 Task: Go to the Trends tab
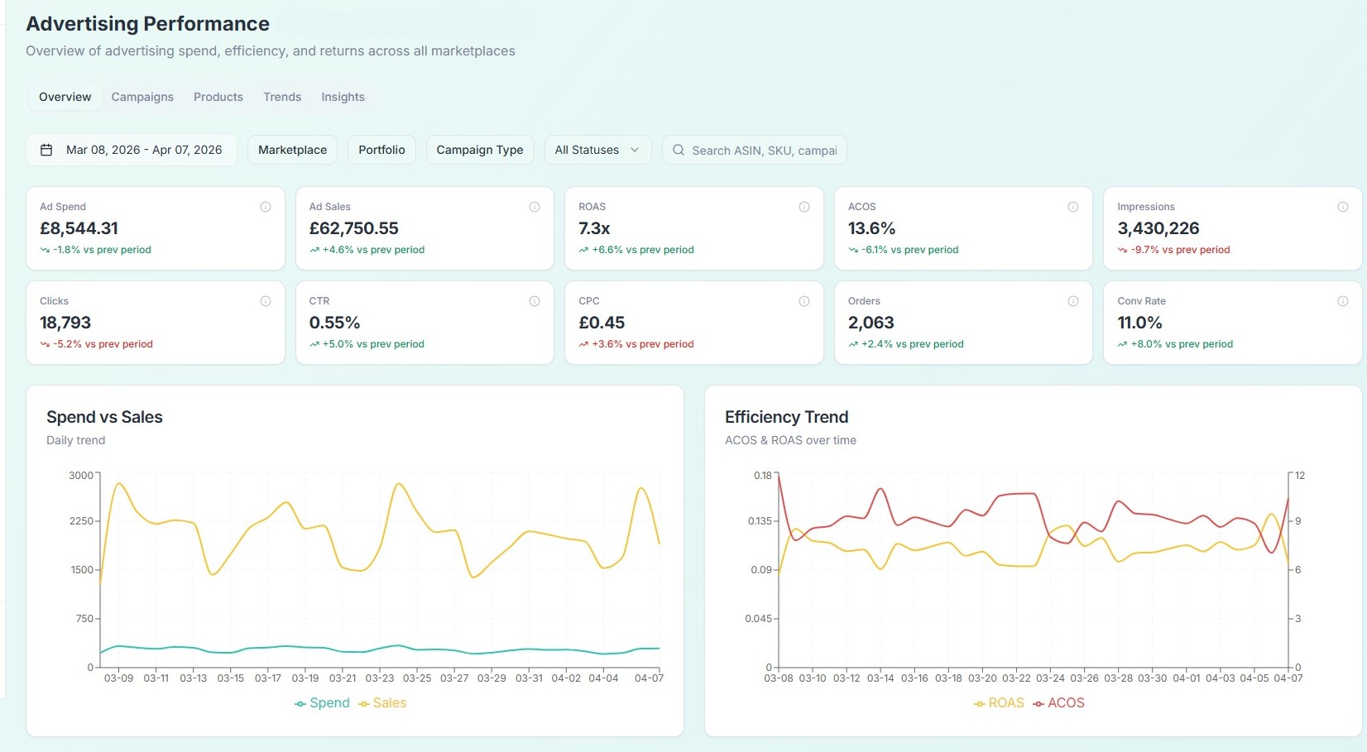pos(282,97)
